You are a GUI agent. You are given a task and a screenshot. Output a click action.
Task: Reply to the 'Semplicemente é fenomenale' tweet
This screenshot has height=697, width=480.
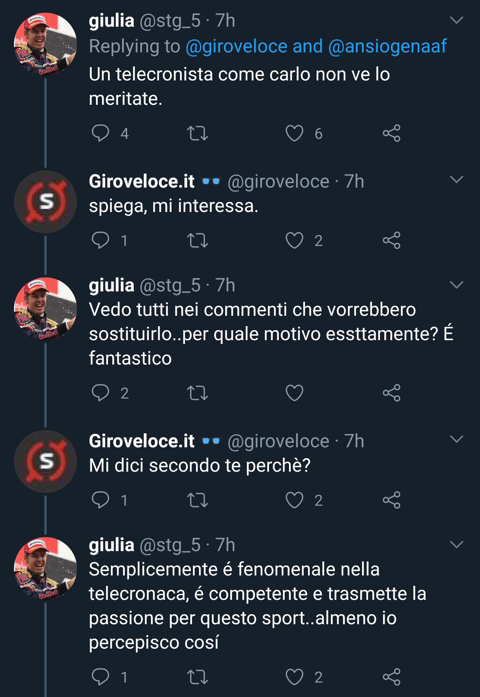click(x=100, y=677)
